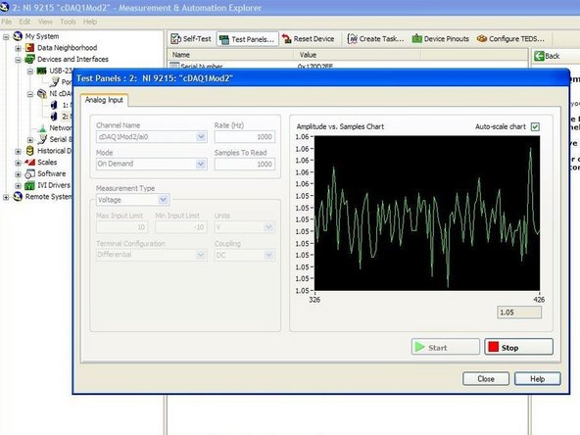Viewport: 580px width, 435px height.
Task: Expand the Software tree node
Action: [x=18, y=173]
